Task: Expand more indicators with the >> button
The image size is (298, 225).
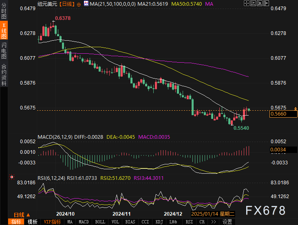Action: tap(213, 222)
